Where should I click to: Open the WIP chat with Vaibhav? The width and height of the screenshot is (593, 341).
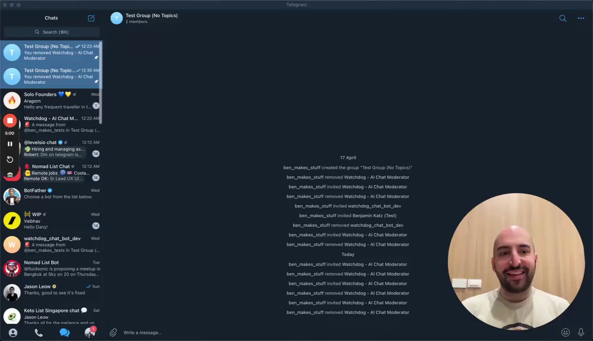point(51,220)
